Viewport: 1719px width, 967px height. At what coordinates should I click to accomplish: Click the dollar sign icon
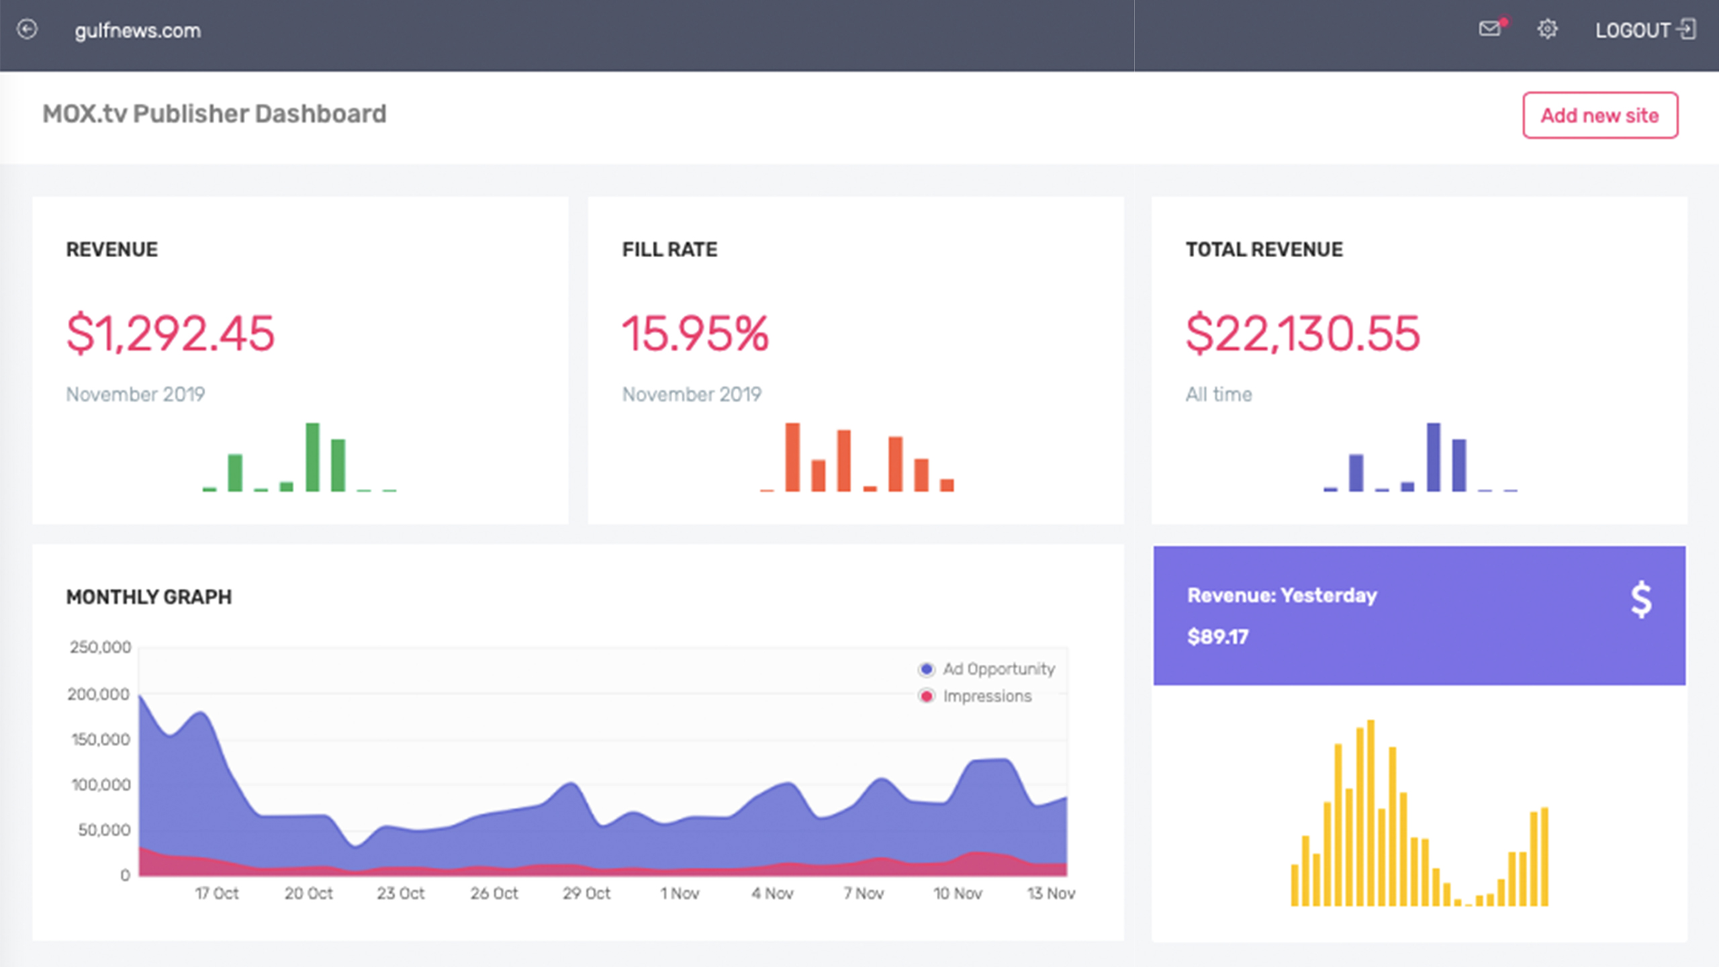point(1640,599)
